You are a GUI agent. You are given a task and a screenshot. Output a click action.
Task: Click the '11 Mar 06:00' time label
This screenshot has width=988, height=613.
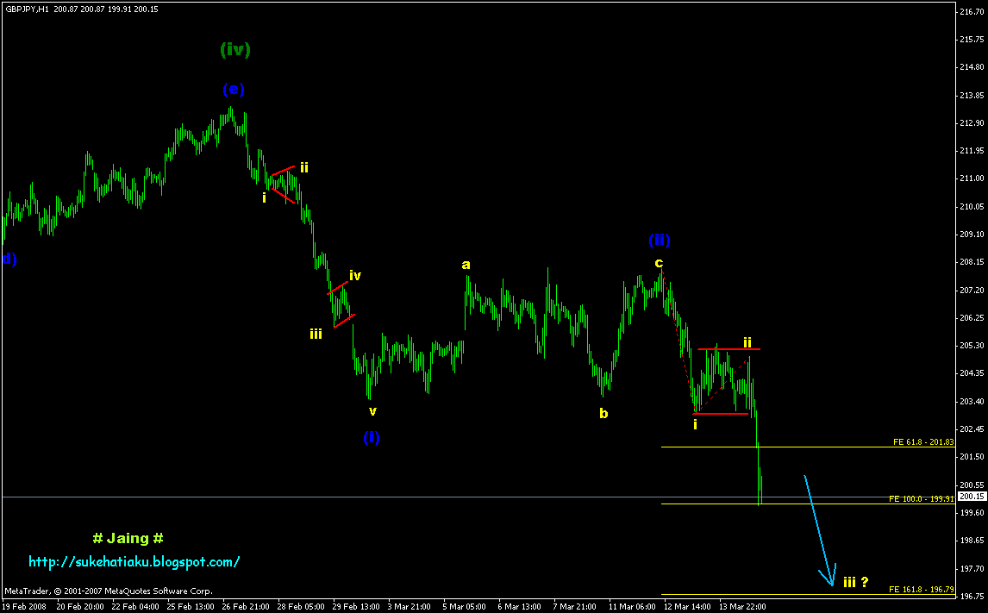632,607
